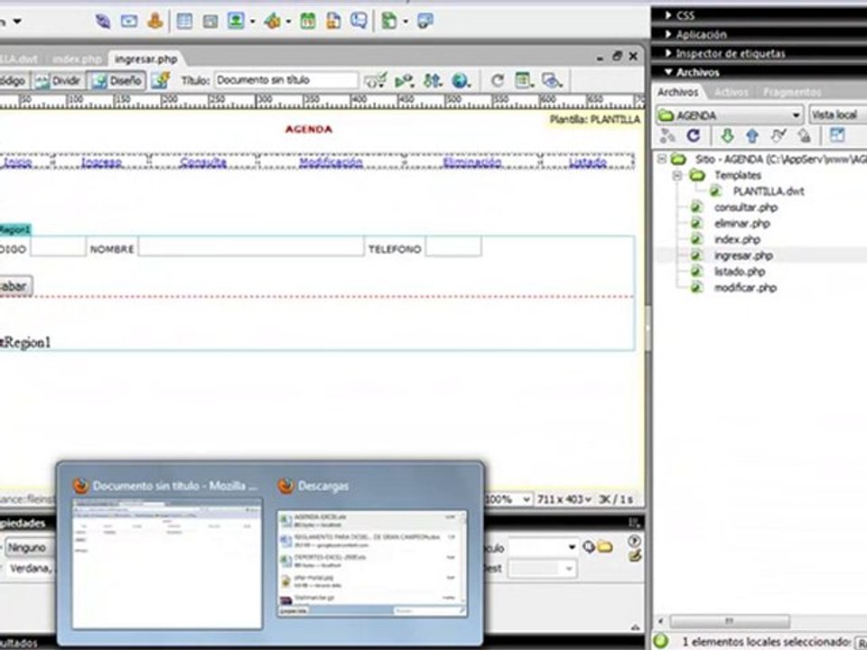Open the window size 711 x 403 dropdown
Image resolution: width=867 pixels, height=650 pixels.
click(x=564, y=499)
